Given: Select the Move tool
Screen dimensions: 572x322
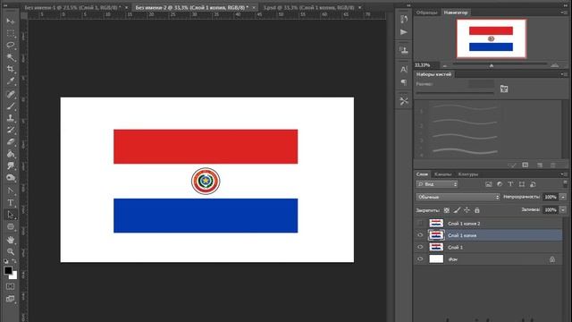Looking at the screenshot, I should click(x=11, y=21).
